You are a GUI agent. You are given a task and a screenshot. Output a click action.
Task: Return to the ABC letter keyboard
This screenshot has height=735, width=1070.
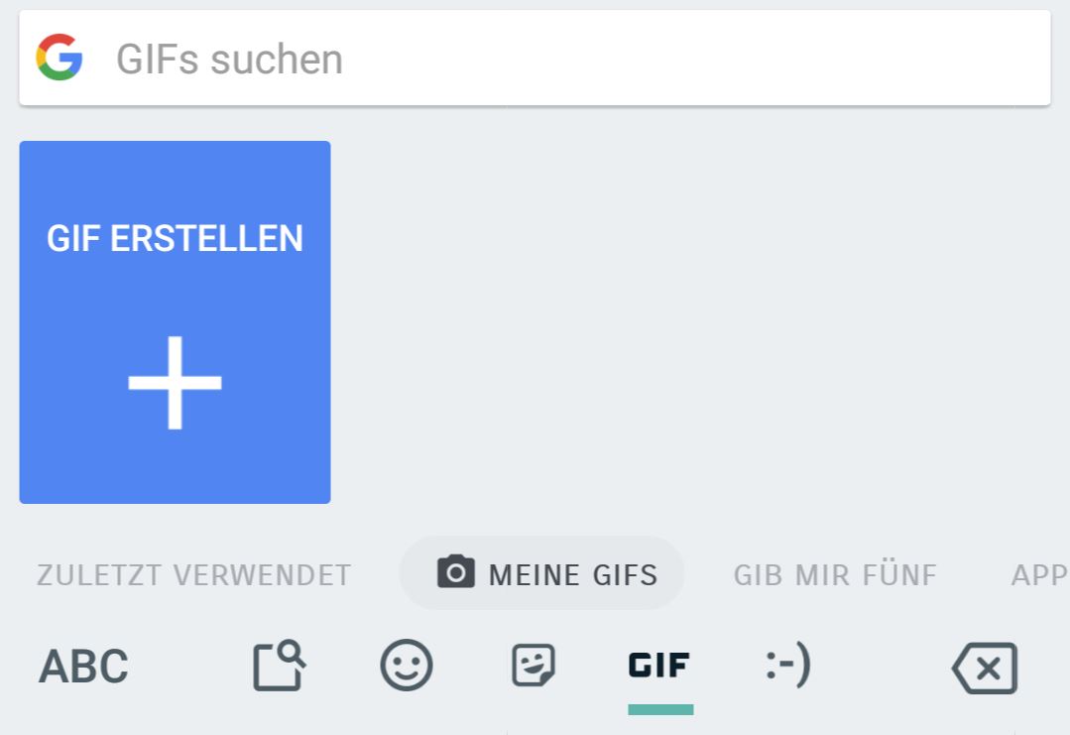83,667
